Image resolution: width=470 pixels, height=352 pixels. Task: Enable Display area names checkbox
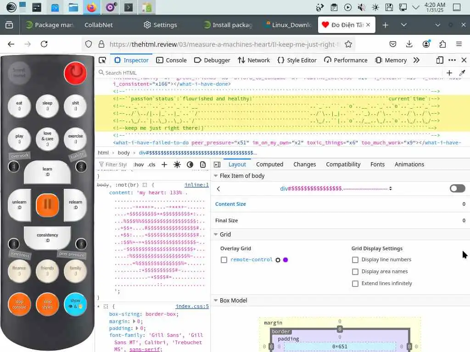[355, 271]
